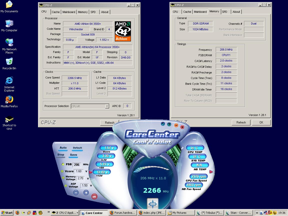Click the CPU TEMP 34 °C reading

point(195,148)
